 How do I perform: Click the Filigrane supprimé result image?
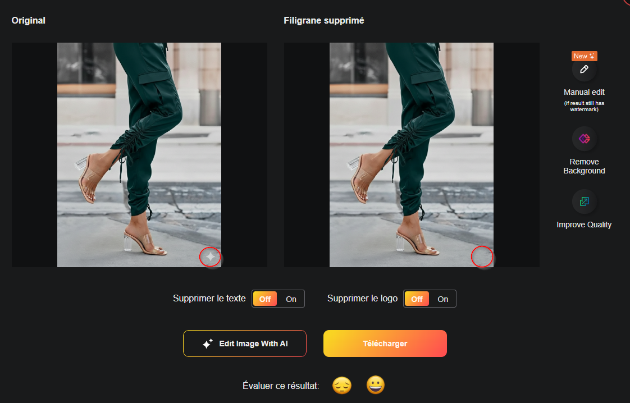[411, 154]
